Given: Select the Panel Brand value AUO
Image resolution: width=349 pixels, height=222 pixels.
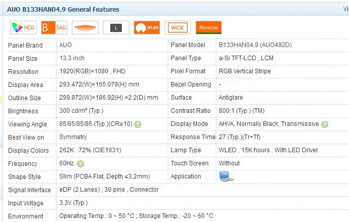Looking at the screenshot, I should point(65,45).
